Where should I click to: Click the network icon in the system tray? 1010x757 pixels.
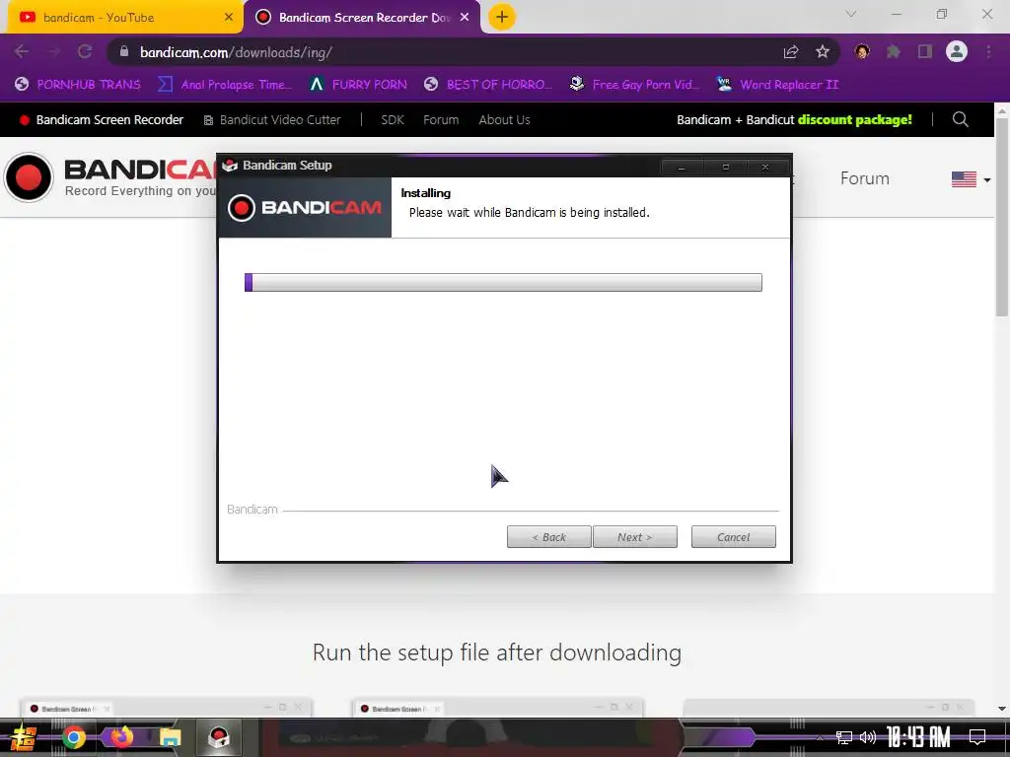[844, 737]
